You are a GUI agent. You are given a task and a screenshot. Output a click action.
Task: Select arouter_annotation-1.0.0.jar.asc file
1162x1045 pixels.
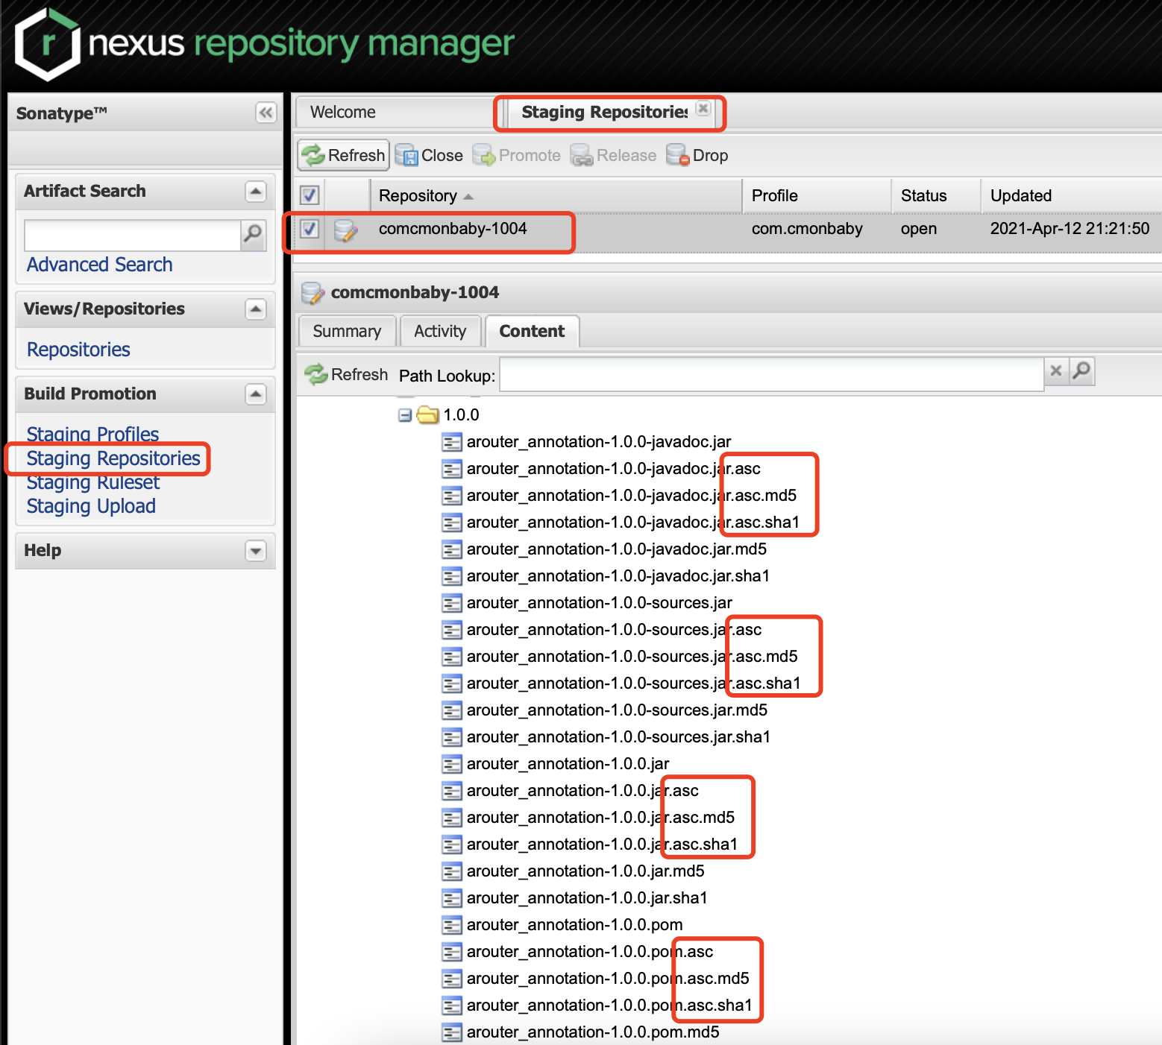pos(582,791)
